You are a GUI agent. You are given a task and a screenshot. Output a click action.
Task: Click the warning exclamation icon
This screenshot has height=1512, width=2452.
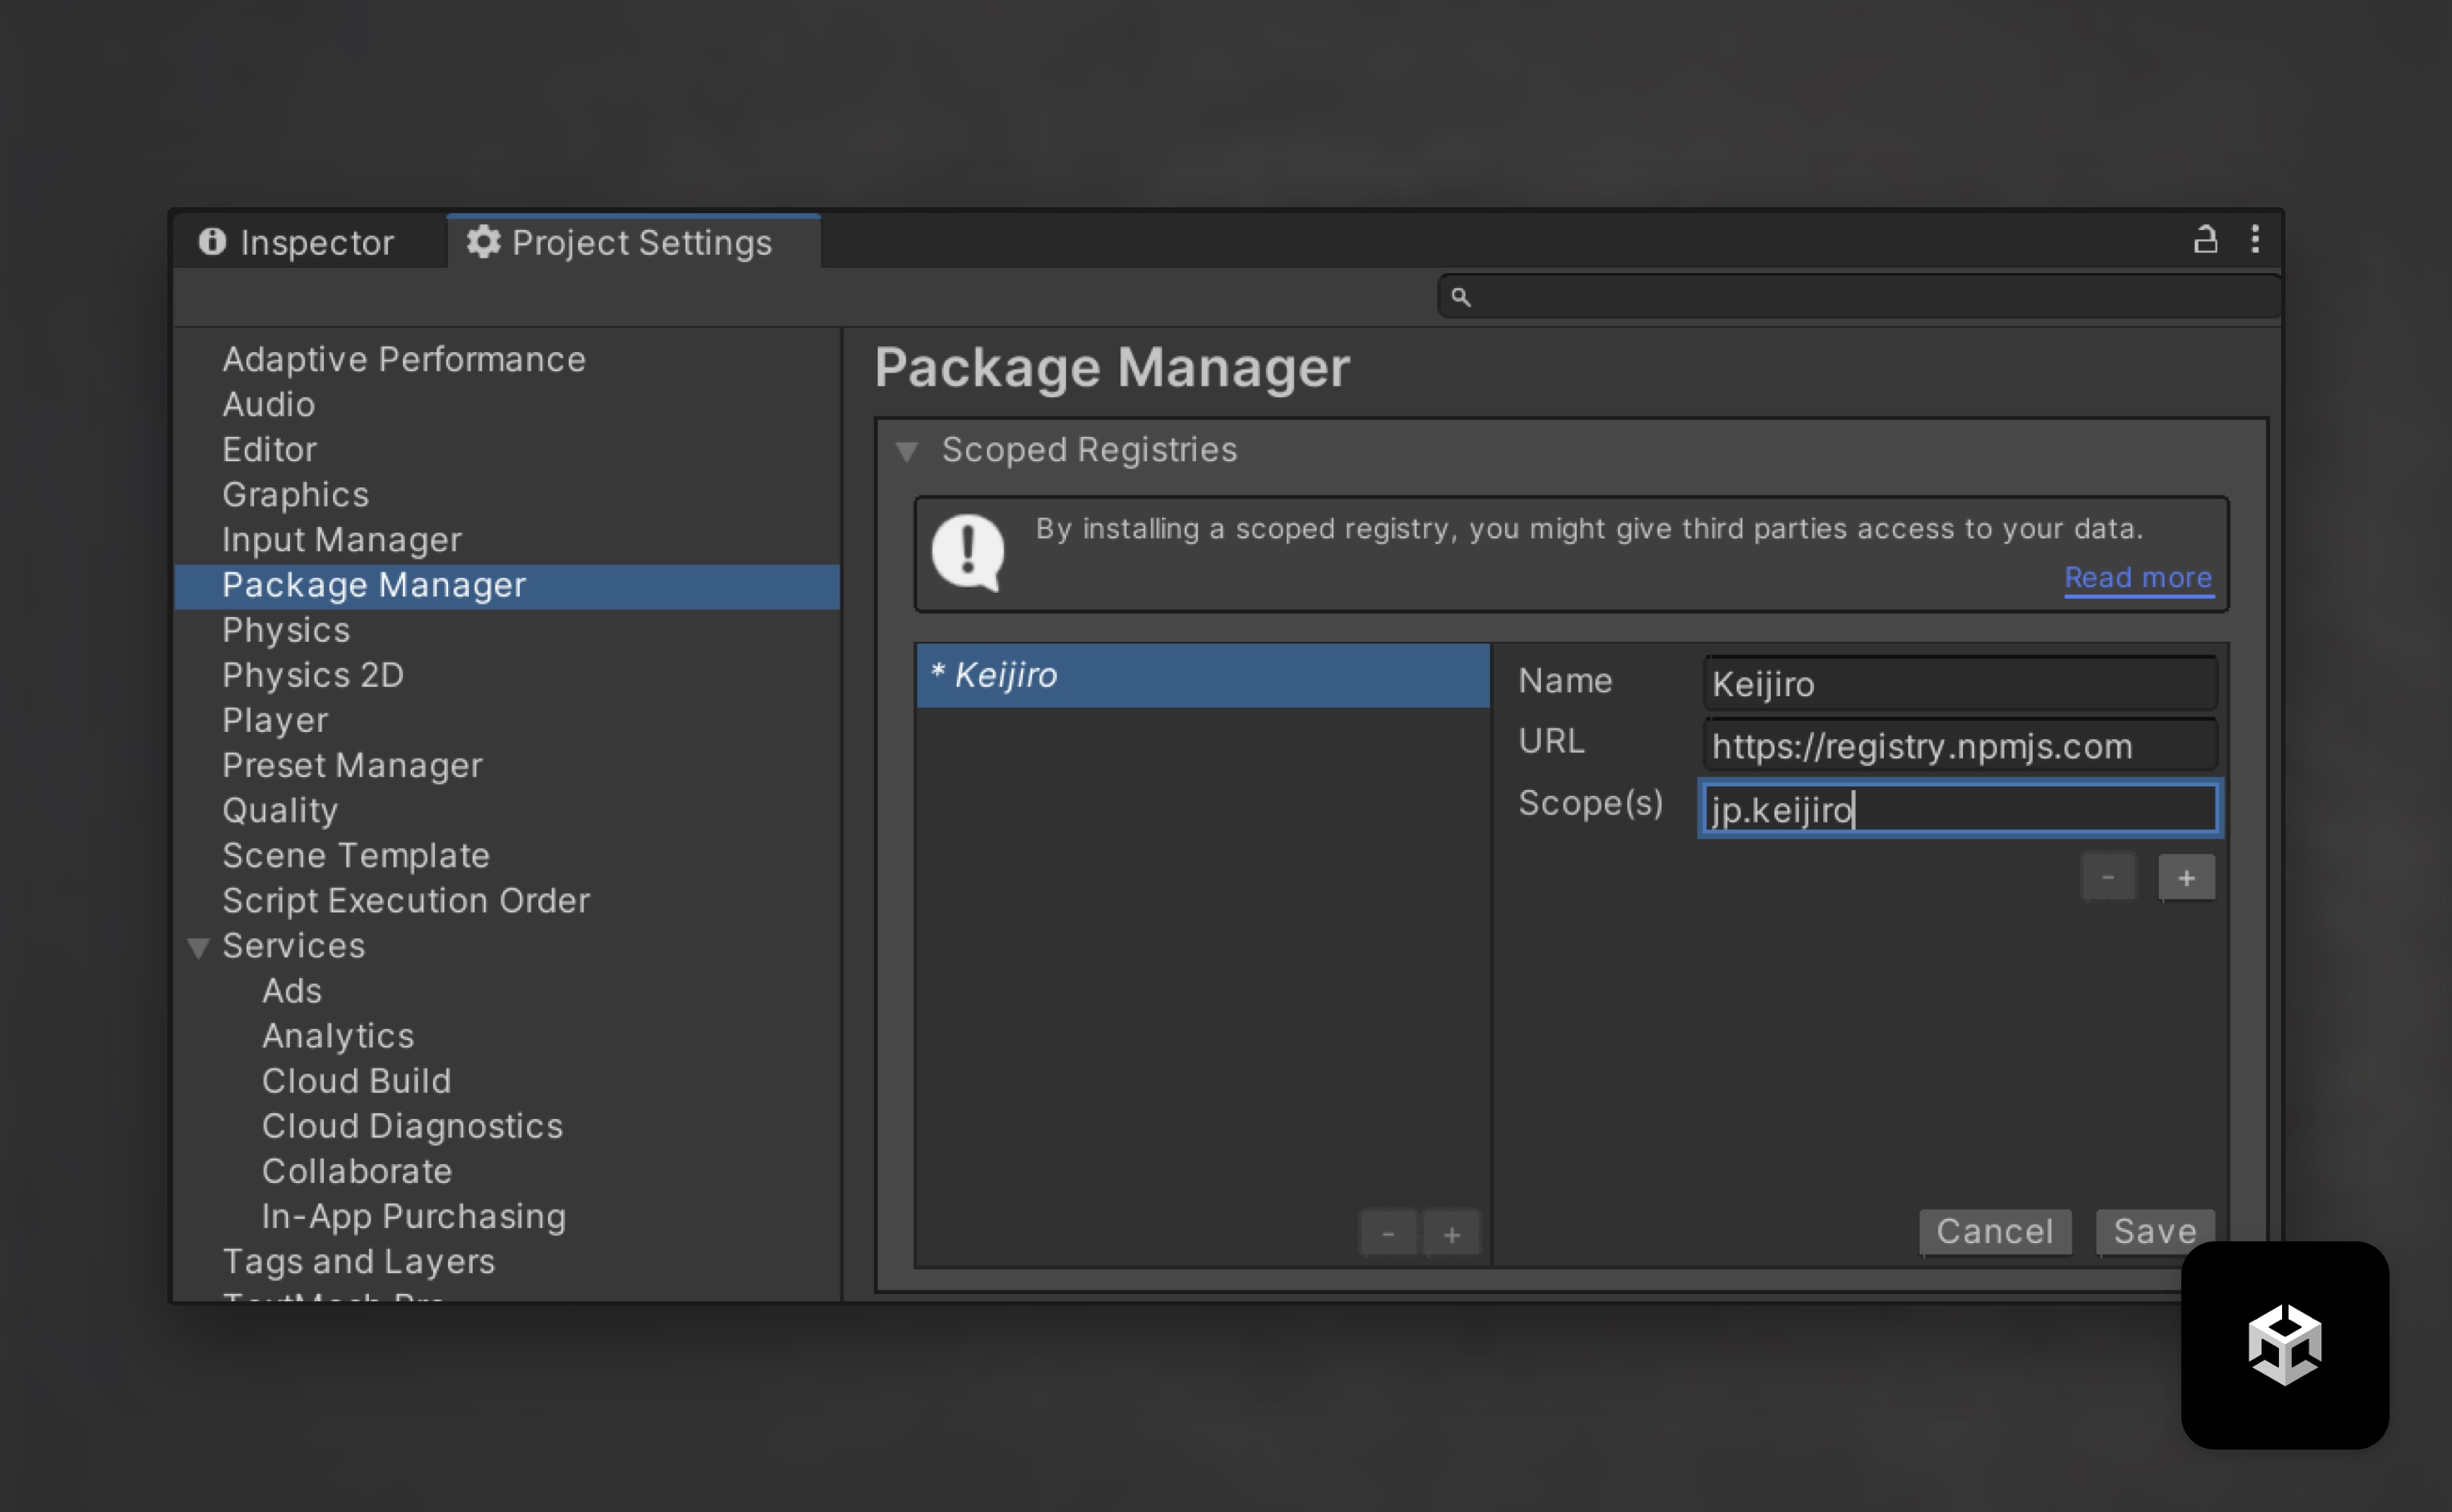click(968, 552)
